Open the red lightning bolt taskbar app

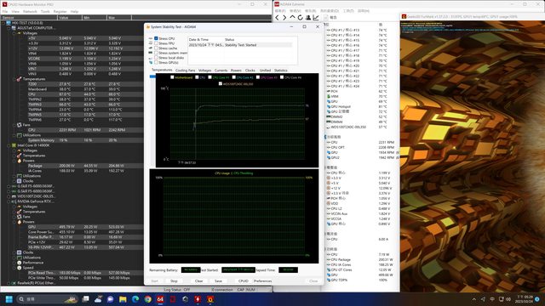[198, 299]
